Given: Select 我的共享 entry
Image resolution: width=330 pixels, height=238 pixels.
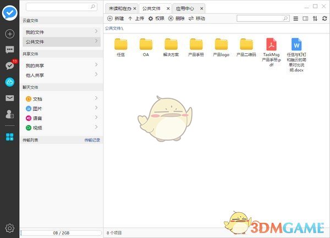Looking at the screenshot, I should 62,66.
